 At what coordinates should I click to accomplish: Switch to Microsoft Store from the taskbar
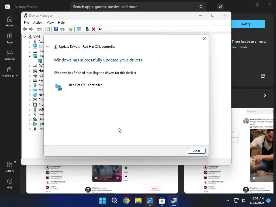(x=162, y=201)
